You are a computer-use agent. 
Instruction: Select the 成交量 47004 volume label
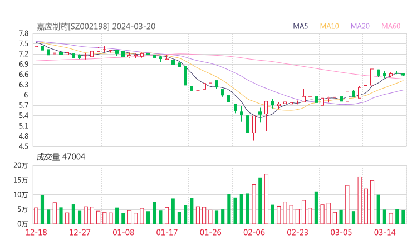pyautogui.click(x=61, y=157)
